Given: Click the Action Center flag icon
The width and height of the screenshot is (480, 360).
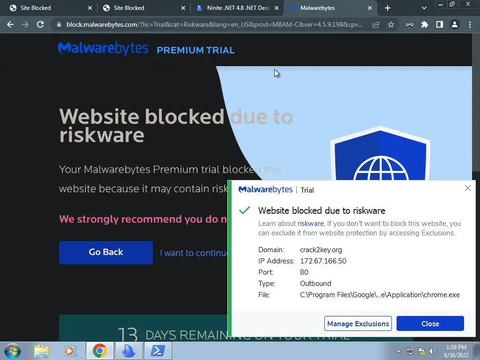Looking at the screenshot, I should click(x=421, y=351).
